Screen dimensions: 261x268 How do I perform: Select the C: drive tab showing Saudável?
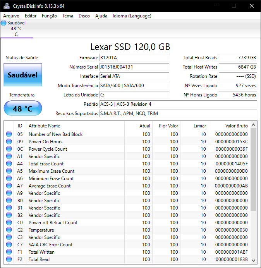pyautogui.click(x=17, y=29)
